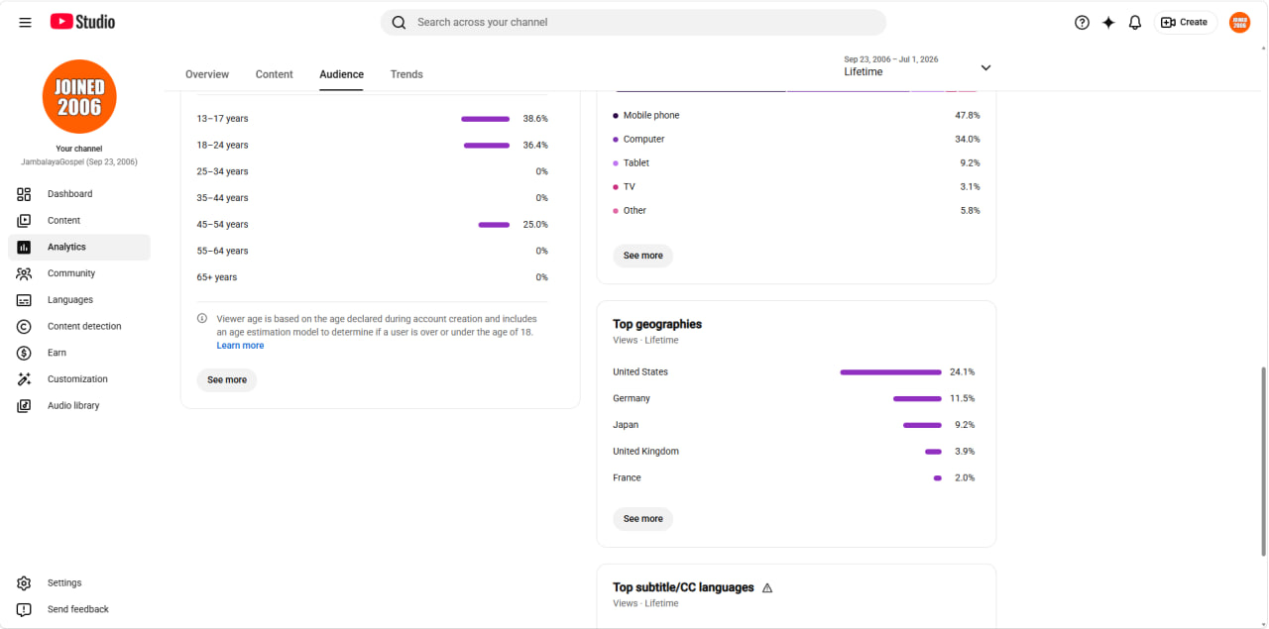1269x629 pixels.
Task: Click the info icon beside viewer age note
Action: point(202,319)
